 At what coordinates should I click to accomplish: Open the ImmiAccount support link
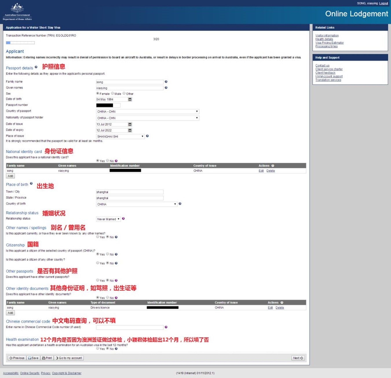coord(329,77)
